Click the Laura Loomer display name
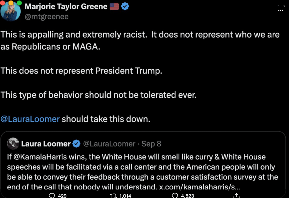Screen dimensions: 289x198 (x=46, y=144)
